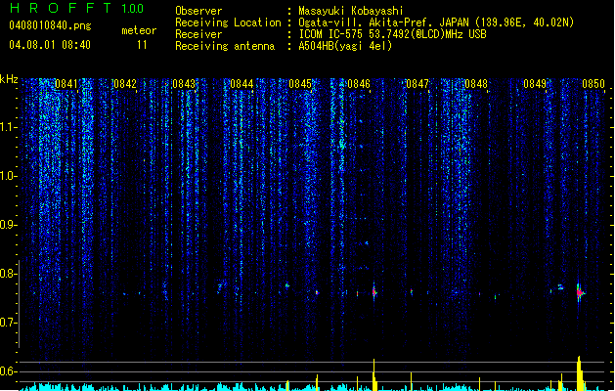Click the date 04.08.01 08:40

50,45
